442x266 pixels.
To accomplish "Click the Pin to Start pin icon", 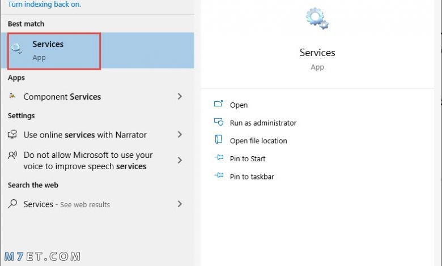I will [x=219, y=157].
